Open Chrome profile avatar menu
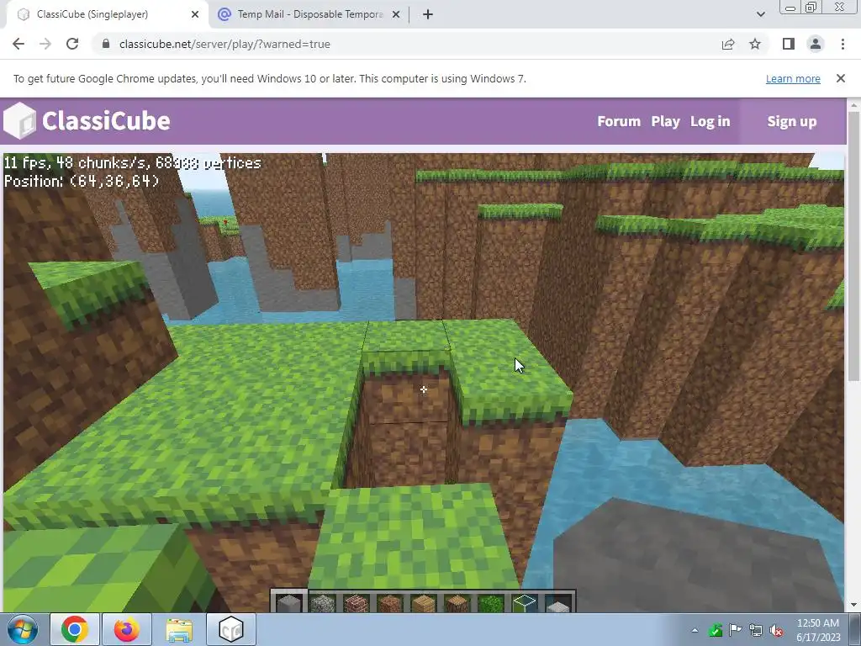 click(816, 44)
